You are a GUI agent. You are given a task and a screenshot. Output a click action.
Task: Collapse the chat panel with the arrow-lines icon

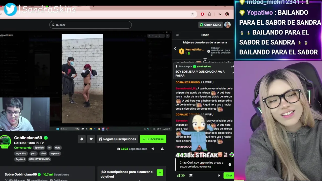point(177,35)
